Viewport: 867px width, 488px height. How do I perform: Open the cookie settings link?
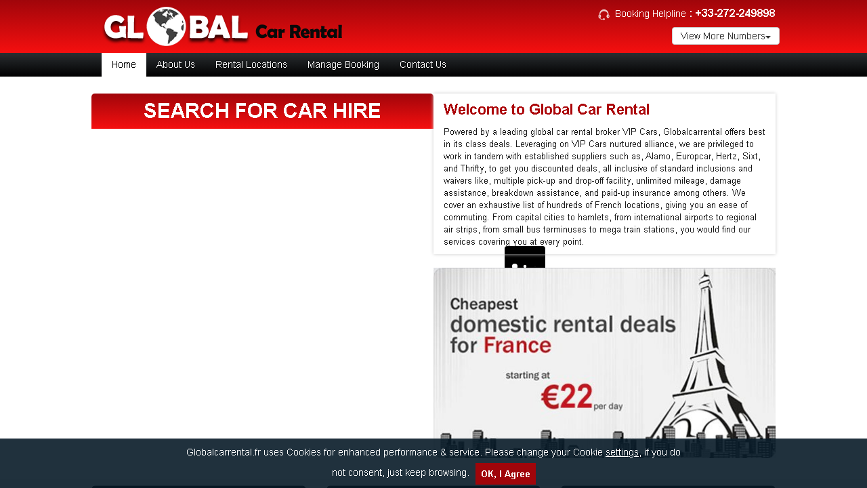click(622, 452)
